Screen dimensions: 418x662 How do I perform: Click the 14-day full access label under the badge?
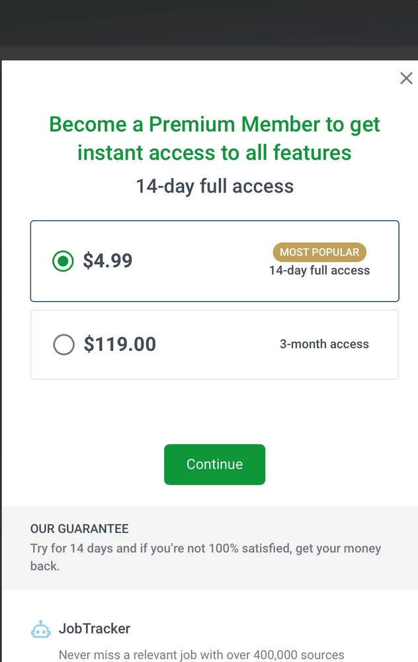[319, 270]
